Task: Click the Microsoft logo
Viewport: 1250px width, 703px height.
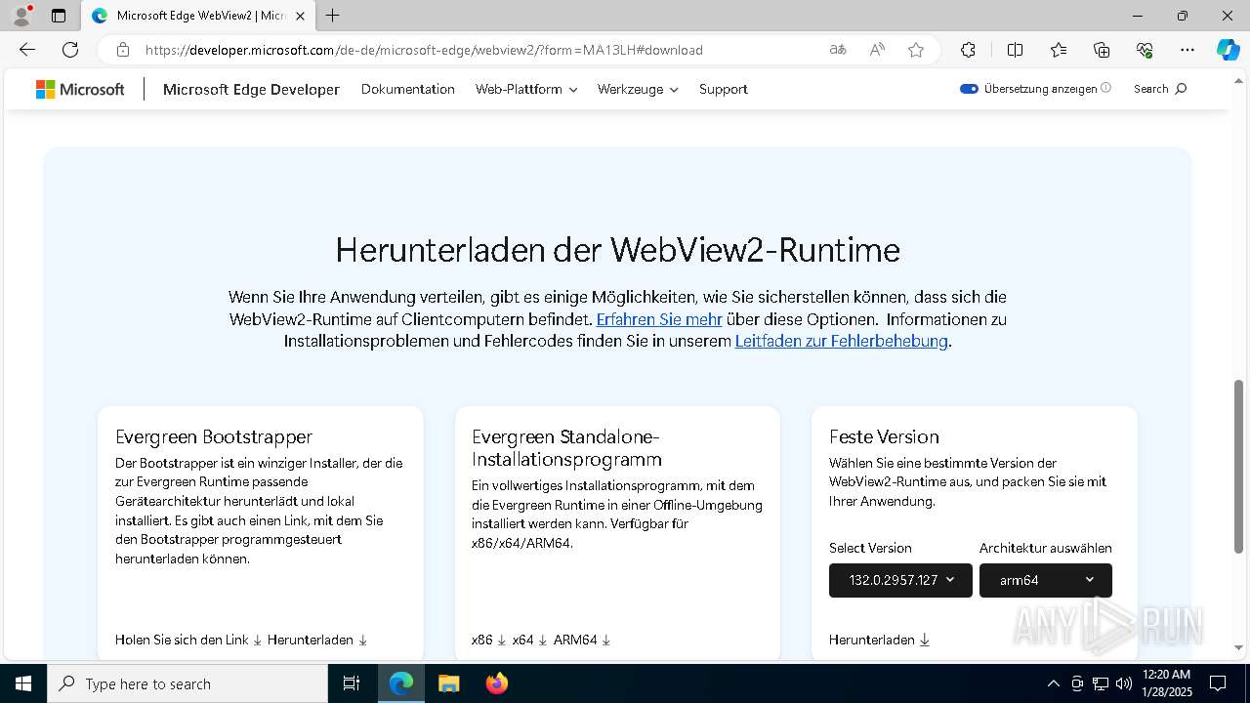Action: tap(80, 89)
